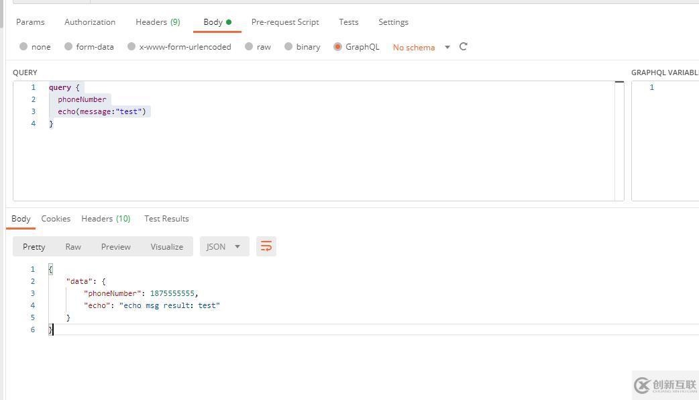Open the request Headers (9) tab
The image size is (699, 400).
click(x=158, y=22)
